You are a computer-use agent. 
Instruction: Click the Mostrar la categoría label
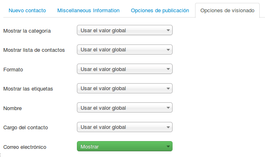click(27, 31)
